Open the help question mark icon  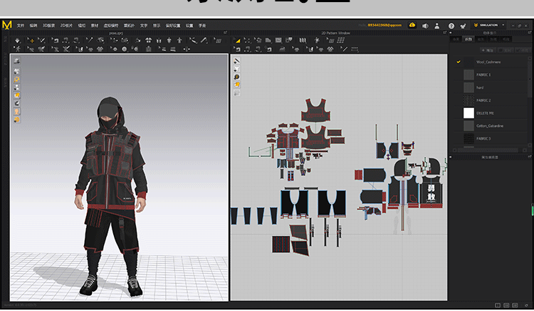click(451, 26)
